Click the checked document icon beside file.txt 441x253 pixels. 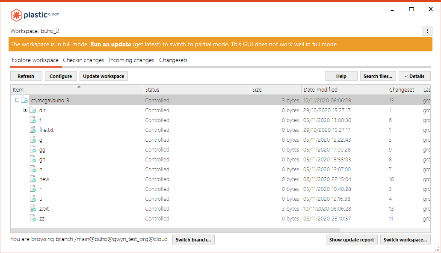coord(33,129)
